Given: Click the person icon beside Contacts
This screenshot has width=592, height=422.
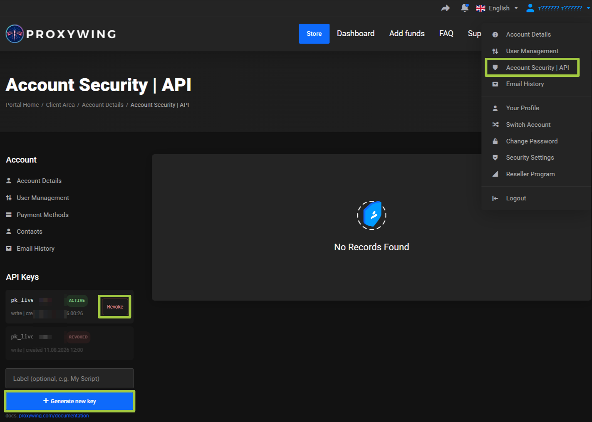Looking at the screenshot, I should pos(9,232).
